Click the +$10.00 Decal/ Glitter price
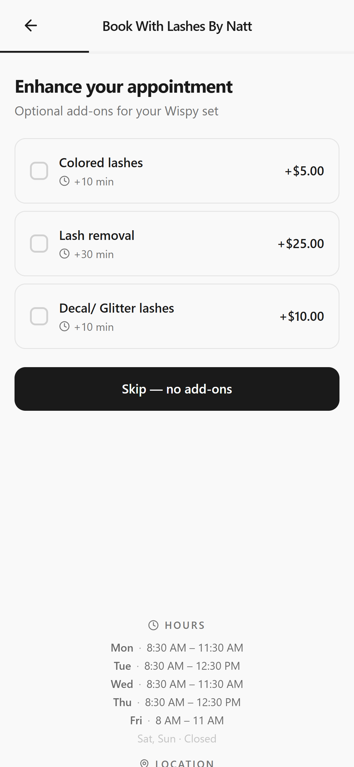This screenshot has height=767, width=354. pos(302,316)
